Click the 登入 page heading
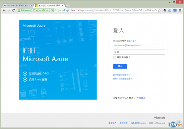Screen dimensions: 184x129 pyautogui.click(x=118, y=30)
